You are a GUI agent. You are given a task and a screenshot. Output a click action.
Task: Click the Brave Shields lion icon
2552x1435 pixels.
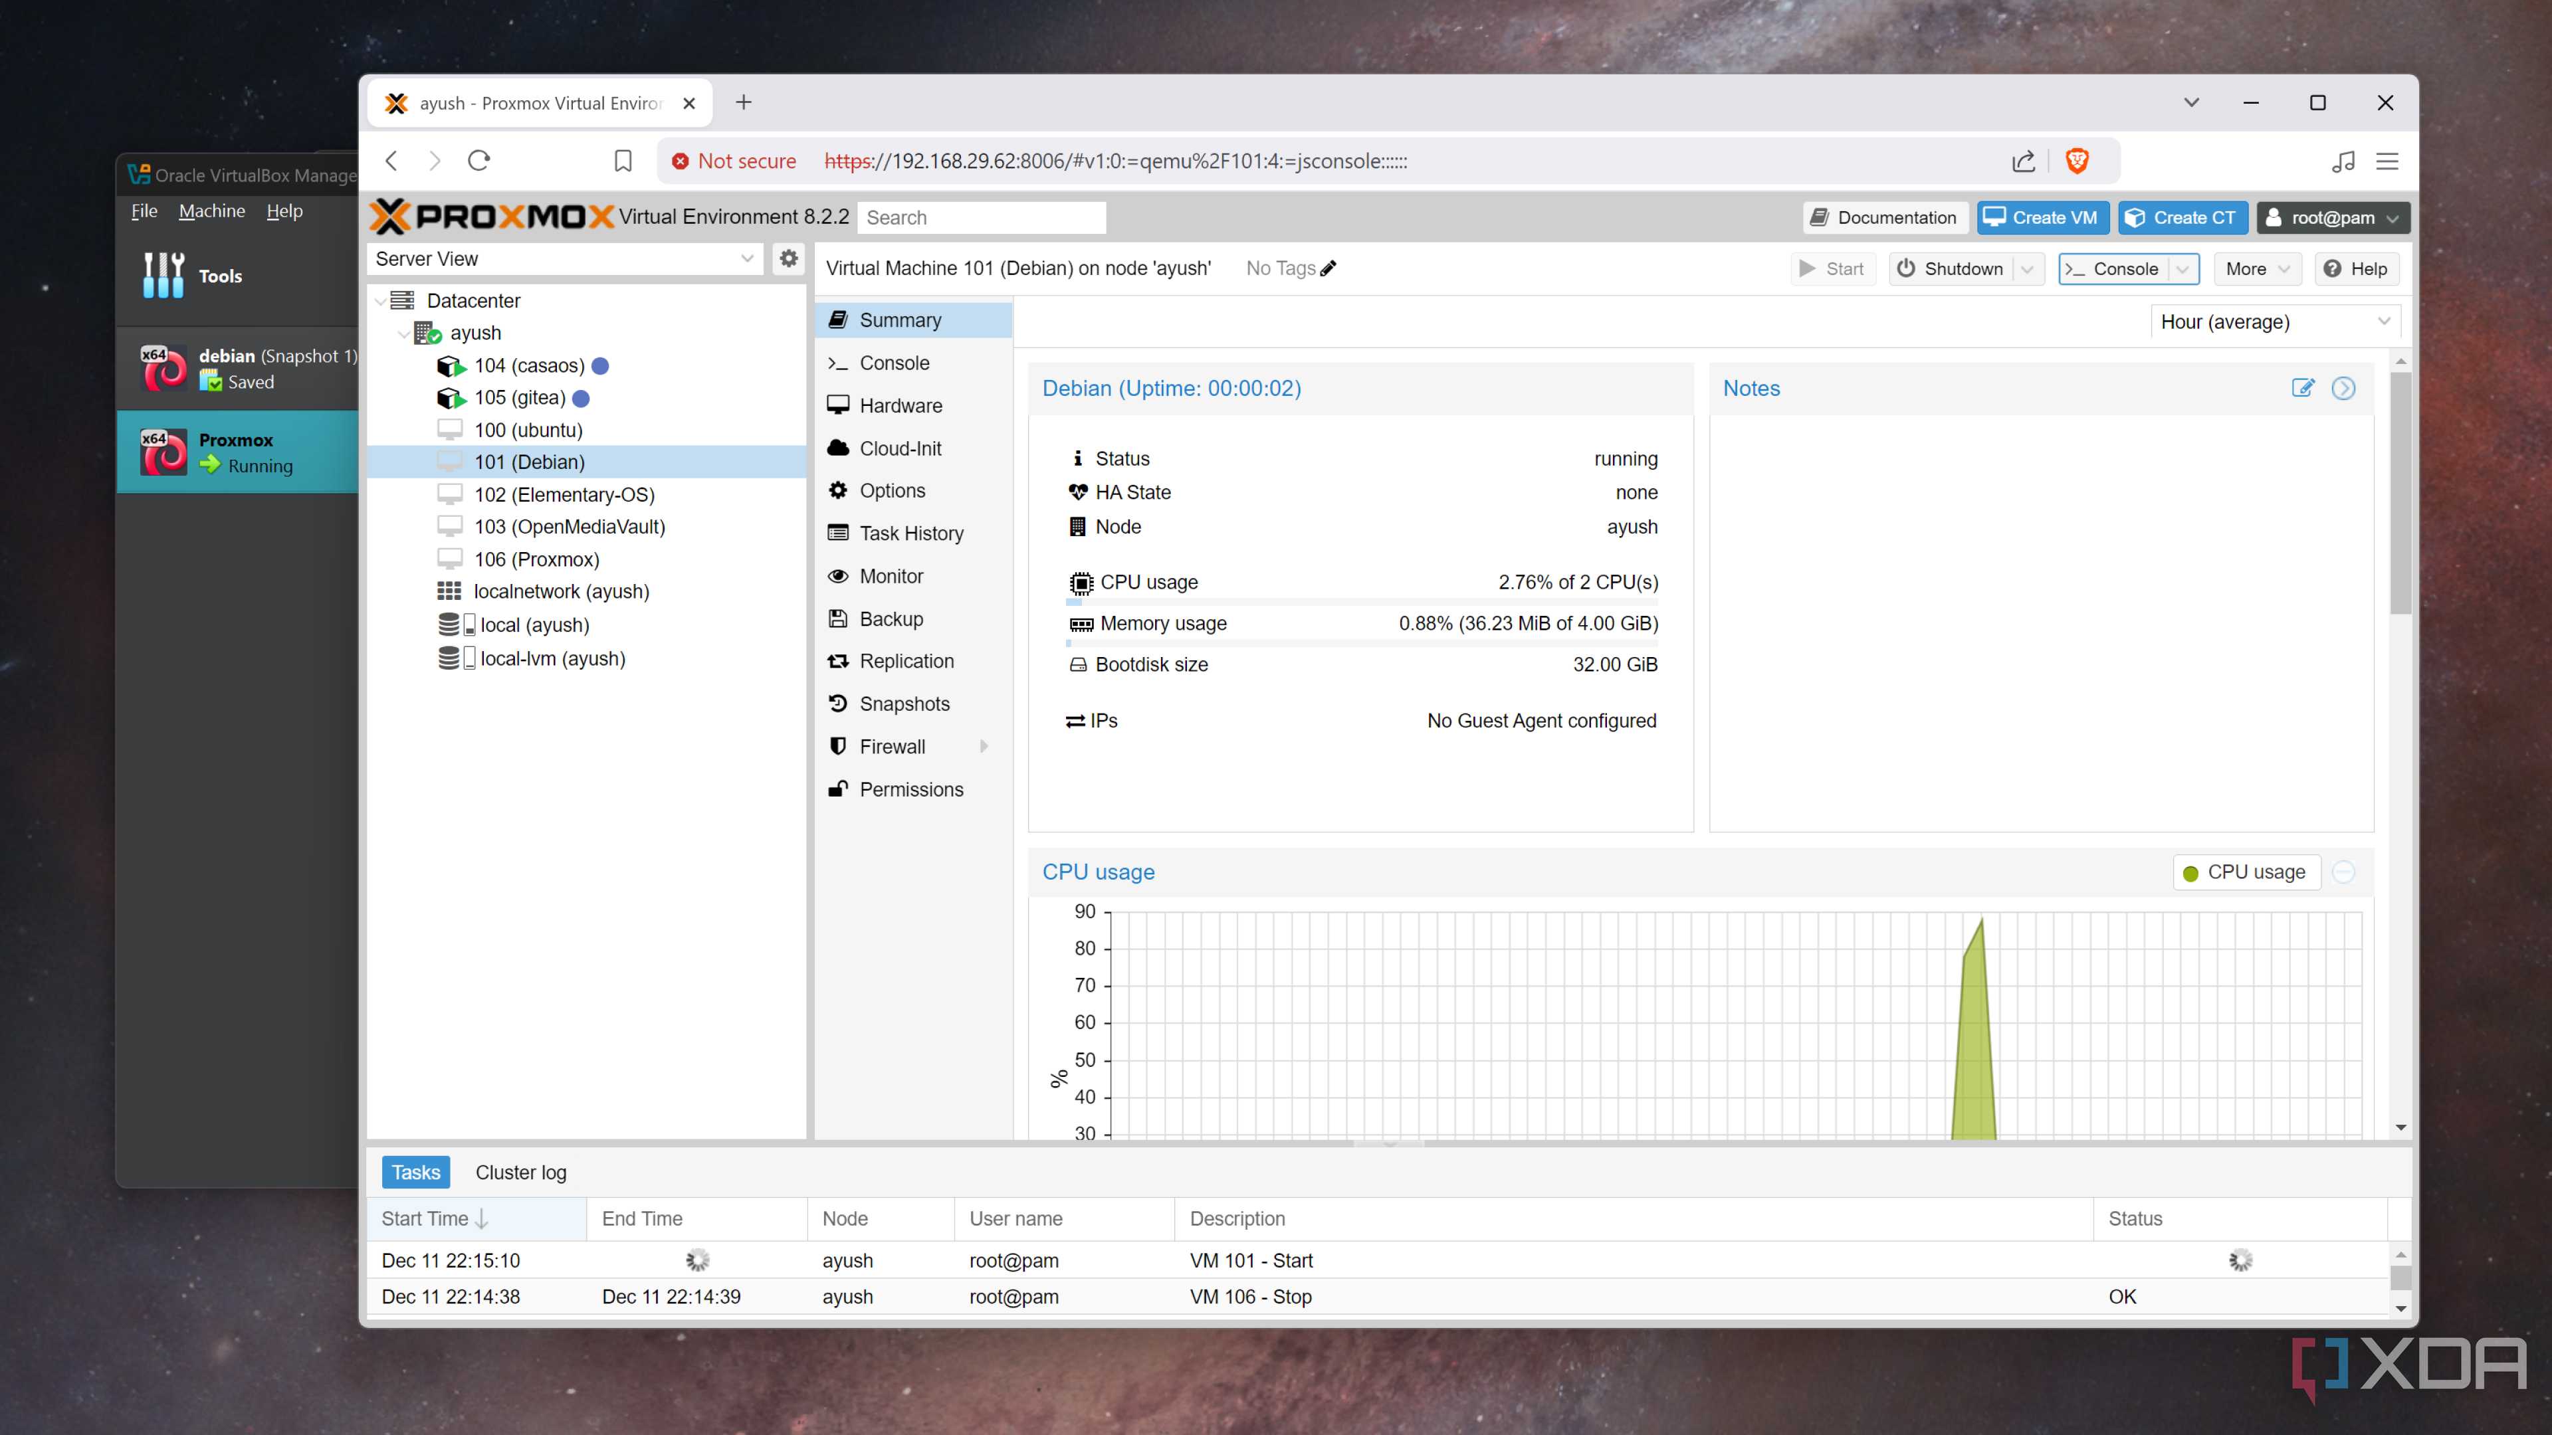click(x=2076, y=160)
